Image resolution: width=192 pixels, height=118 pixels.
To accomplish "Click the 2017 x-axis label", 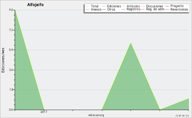I will point(44,112).
